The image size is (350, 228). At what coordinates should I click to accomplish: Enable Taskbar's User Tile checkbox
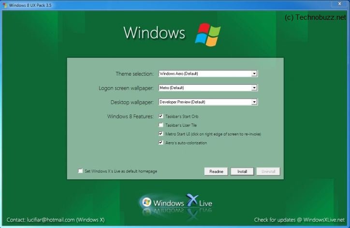click(x=160, y=125)
